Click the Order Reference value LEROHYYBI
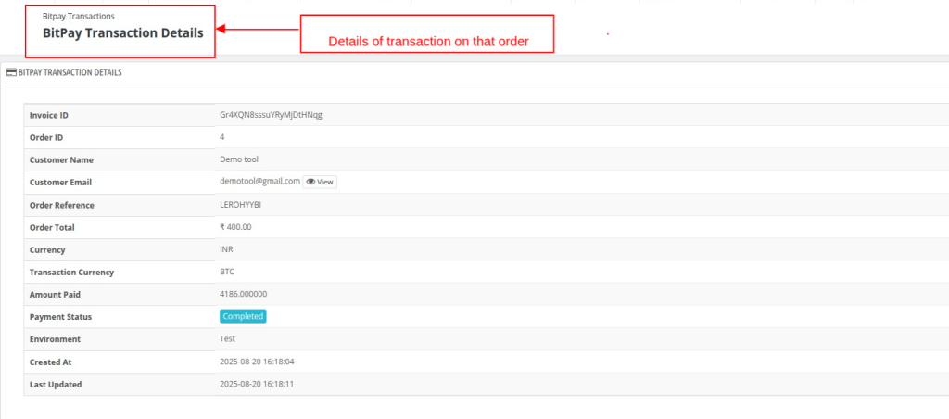The image size is (949, 419). pyautogui.click(x=240, y=205)
